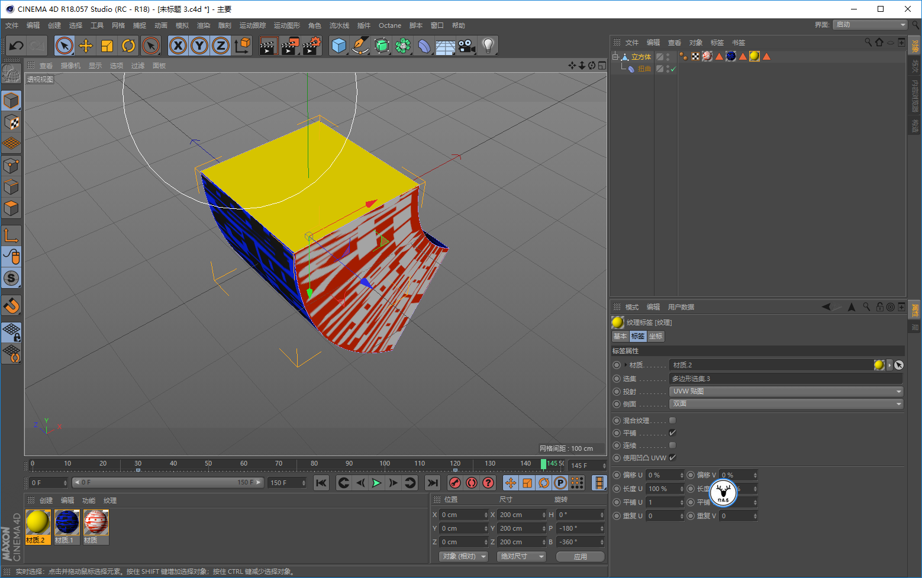
Task: Open 界面 layout dropdown 启动
Action: point(870,25)
